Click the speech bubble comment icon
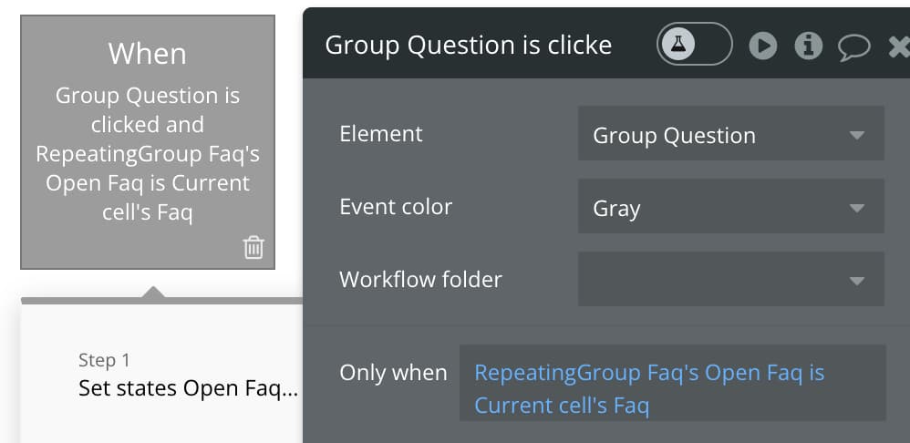This screenshot has height=443, width=910. click(853, 46)
